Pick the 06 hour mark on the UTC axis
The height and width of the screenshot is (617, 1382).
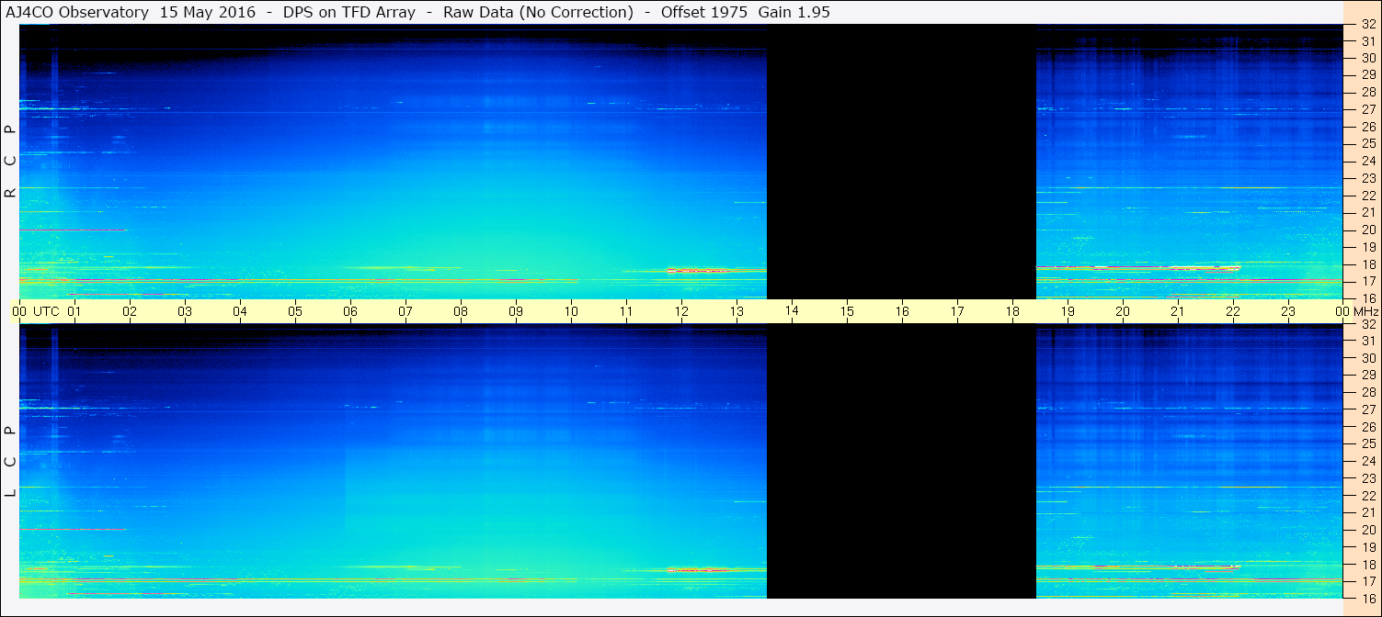tap(350, 311)
